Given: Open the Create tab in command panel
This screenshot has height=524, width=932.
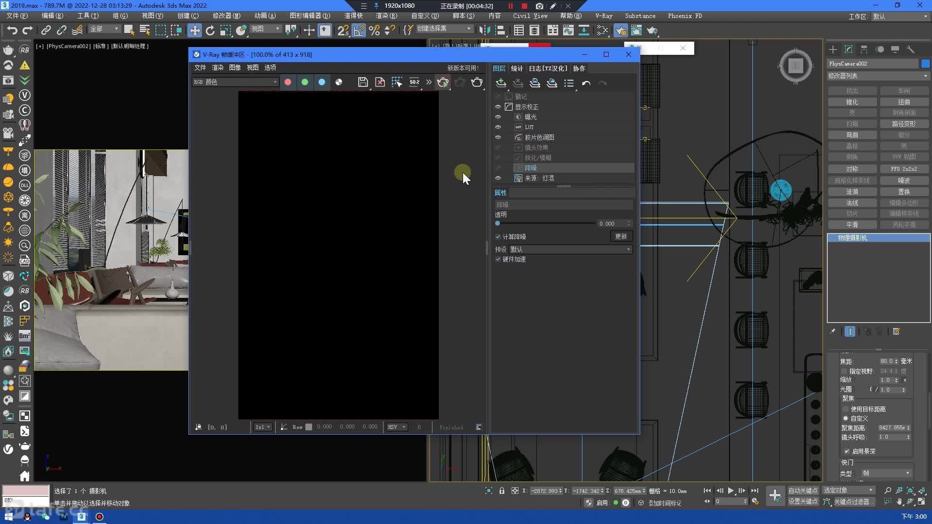Looking at the screenshot, I should pyautogui.click(x=833, y=49).
